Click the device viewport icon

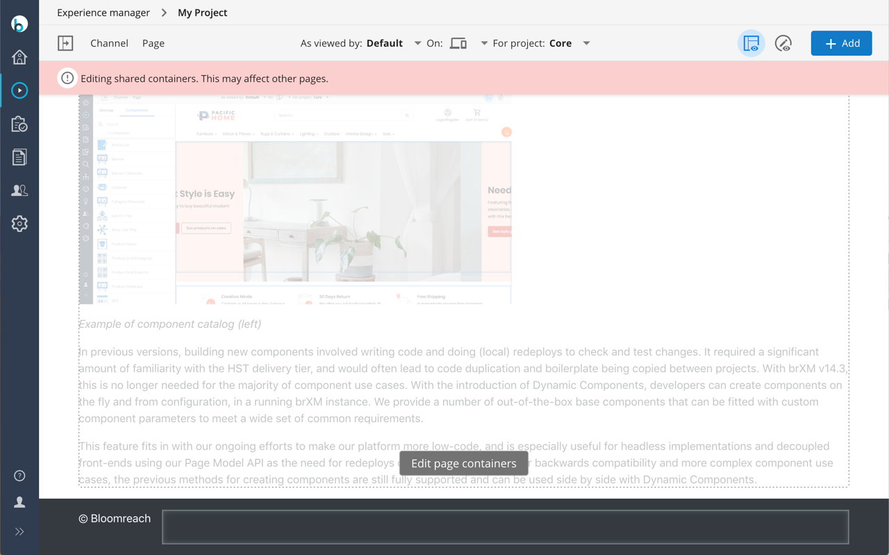[x=458, y=43]
